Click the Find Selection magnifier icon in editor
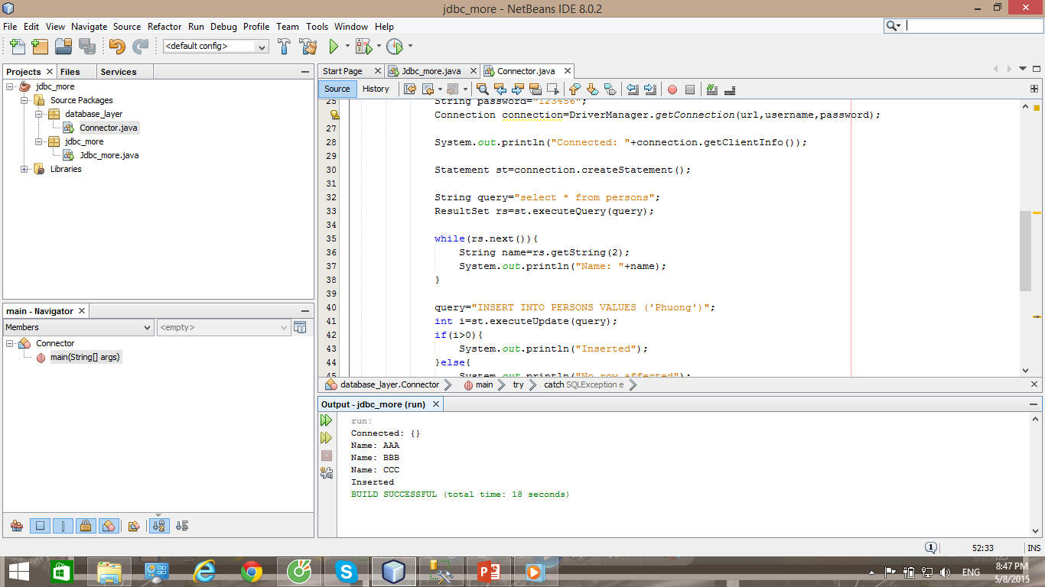This screenshot has width=1045, height=587. [482, 89]
